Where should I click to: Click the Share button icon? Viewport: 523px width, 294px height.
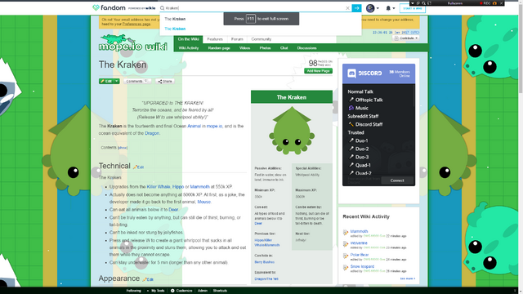point(160,82)
